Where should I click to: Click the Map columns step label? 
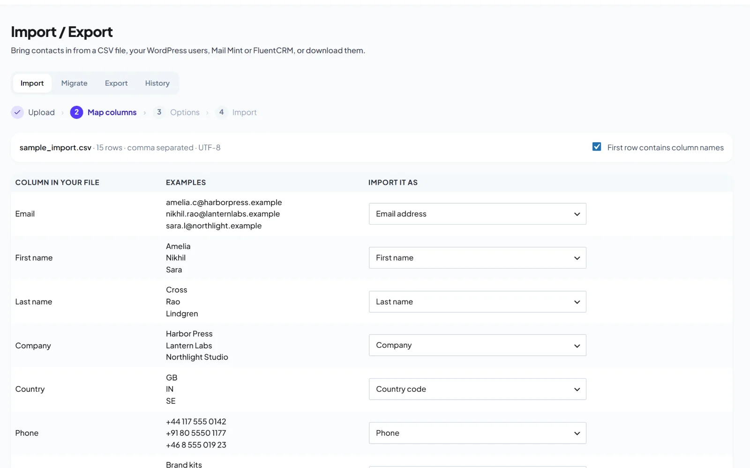[x=112, y=112]
